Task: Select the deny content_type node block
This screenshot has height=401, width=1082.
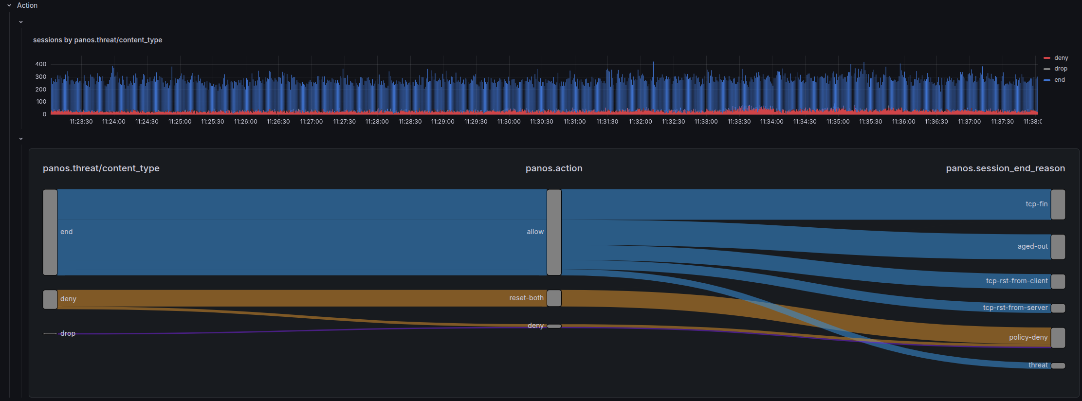Action: tap(50, 299)
